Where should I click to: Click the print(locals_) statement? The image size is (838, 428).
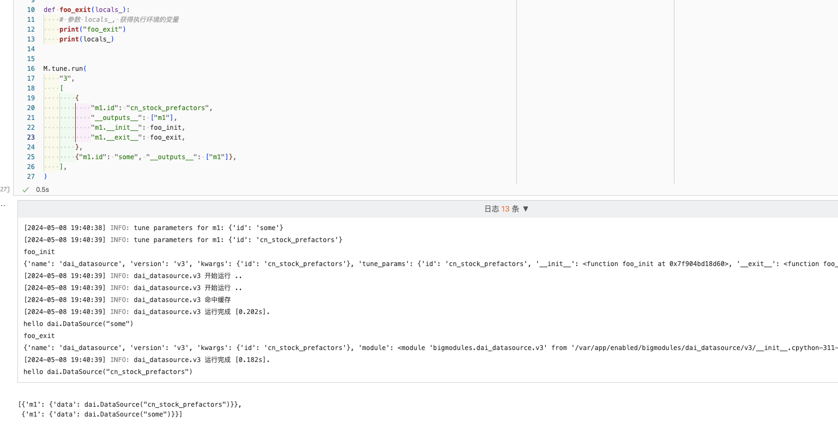coord(86,39)
